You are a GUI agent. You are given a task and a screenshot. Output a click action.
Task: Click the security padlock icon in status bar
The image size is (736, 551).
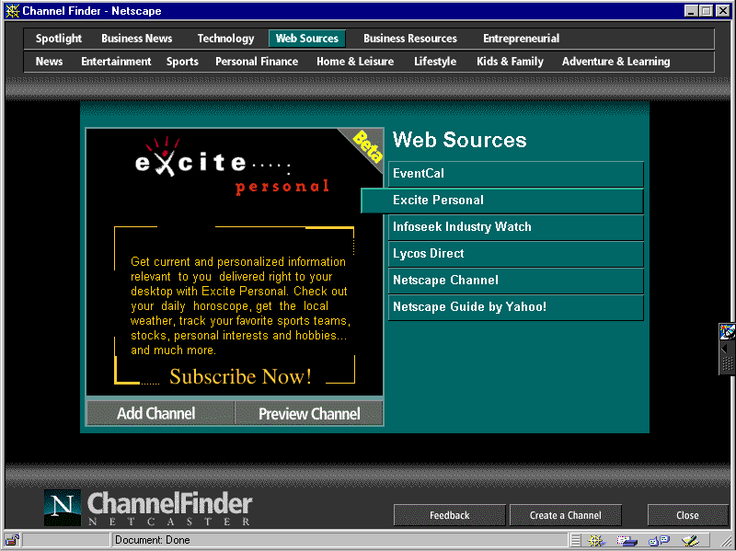pos(12,540)
